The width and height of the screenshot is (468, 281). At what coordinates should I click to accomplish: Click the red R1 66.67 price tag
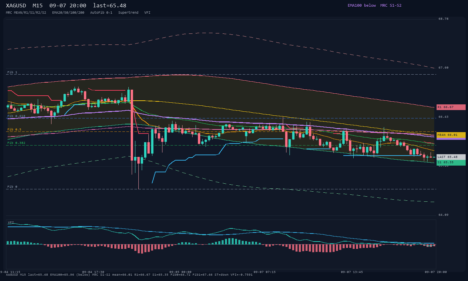tap(451, 107)
